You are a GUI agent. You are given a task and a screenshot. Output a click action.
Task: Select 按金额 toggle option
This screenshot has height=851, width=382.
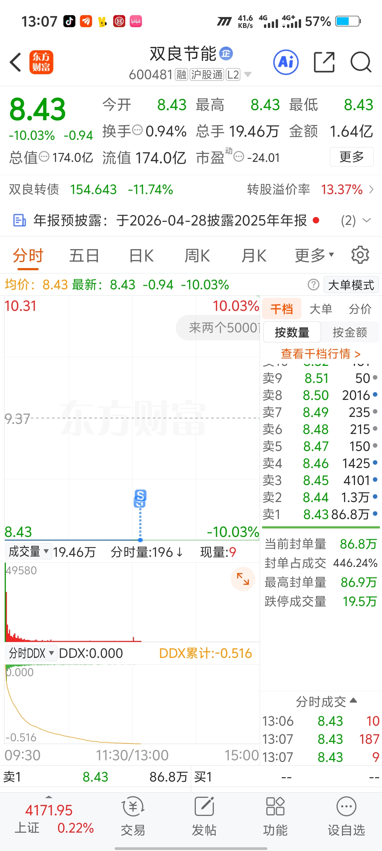pyautogui.click(x=350, y=332)
